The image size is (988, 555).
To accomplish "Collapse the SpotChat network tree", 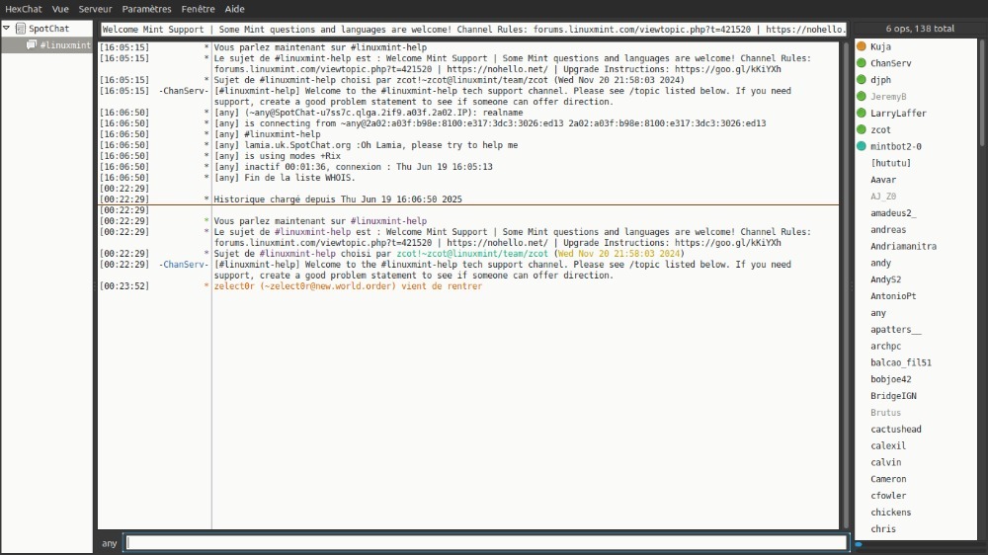I will [x=7, y=29].
